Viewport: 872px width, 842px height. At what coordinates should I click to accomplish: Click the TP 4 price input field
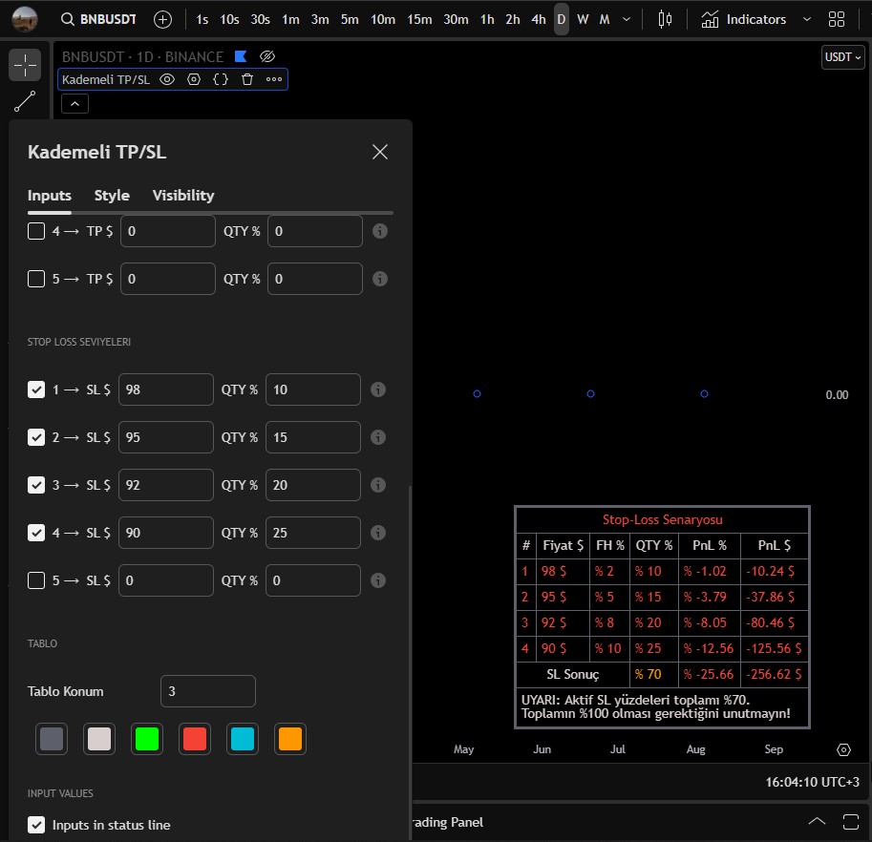[x=167, y=231]
